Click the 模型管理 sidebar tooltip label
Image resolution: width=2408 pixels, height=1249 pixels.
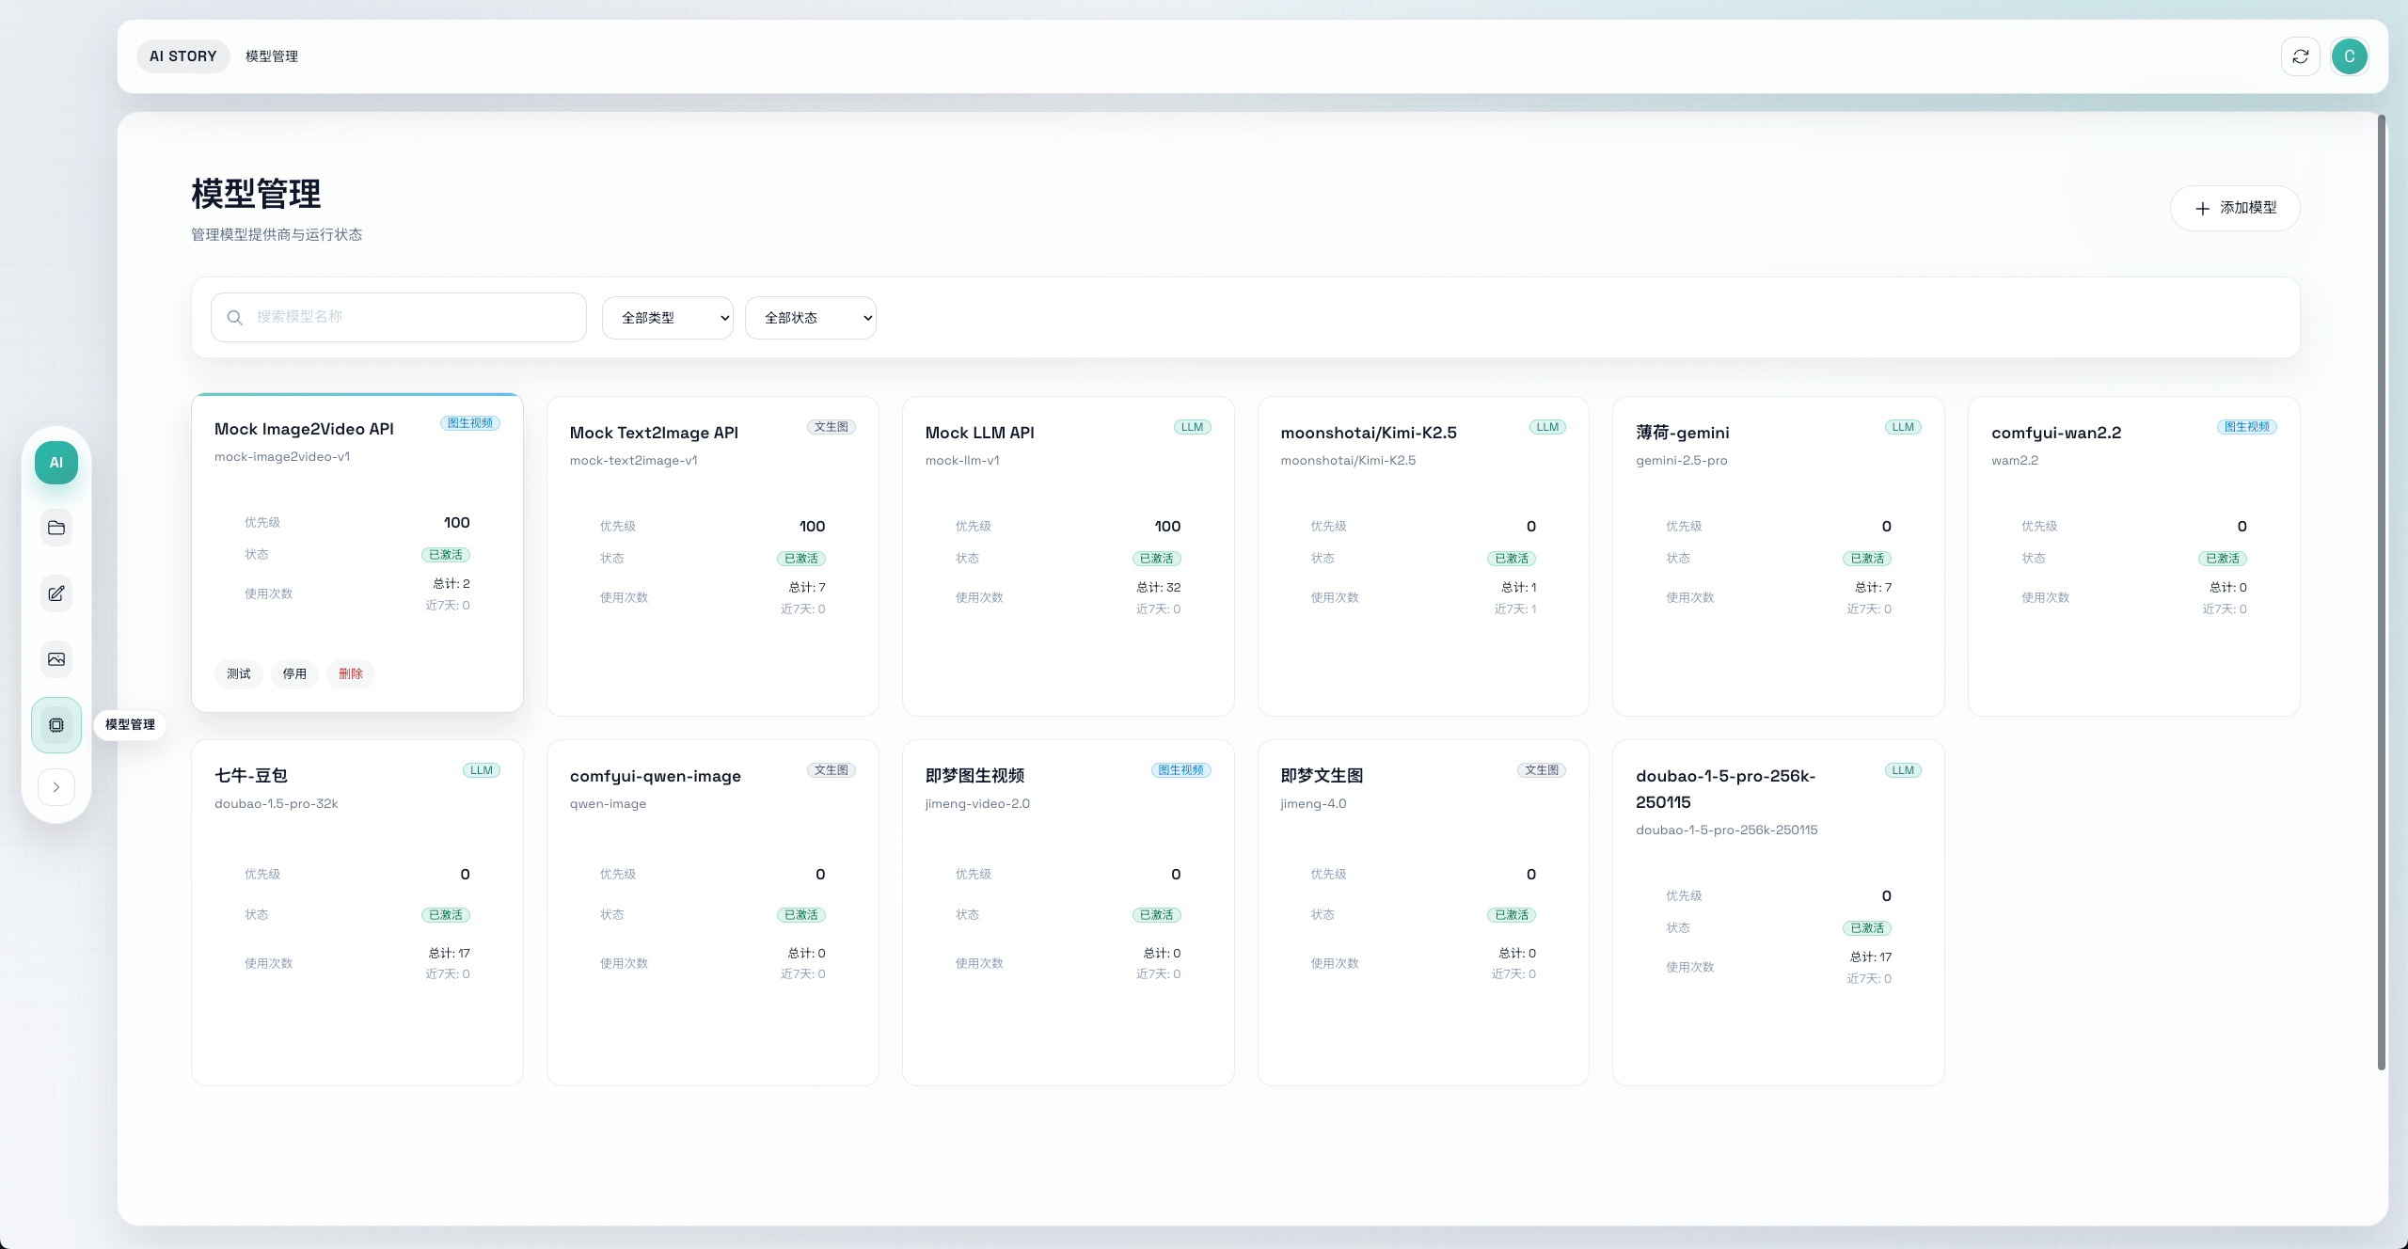tap(130, 725)
